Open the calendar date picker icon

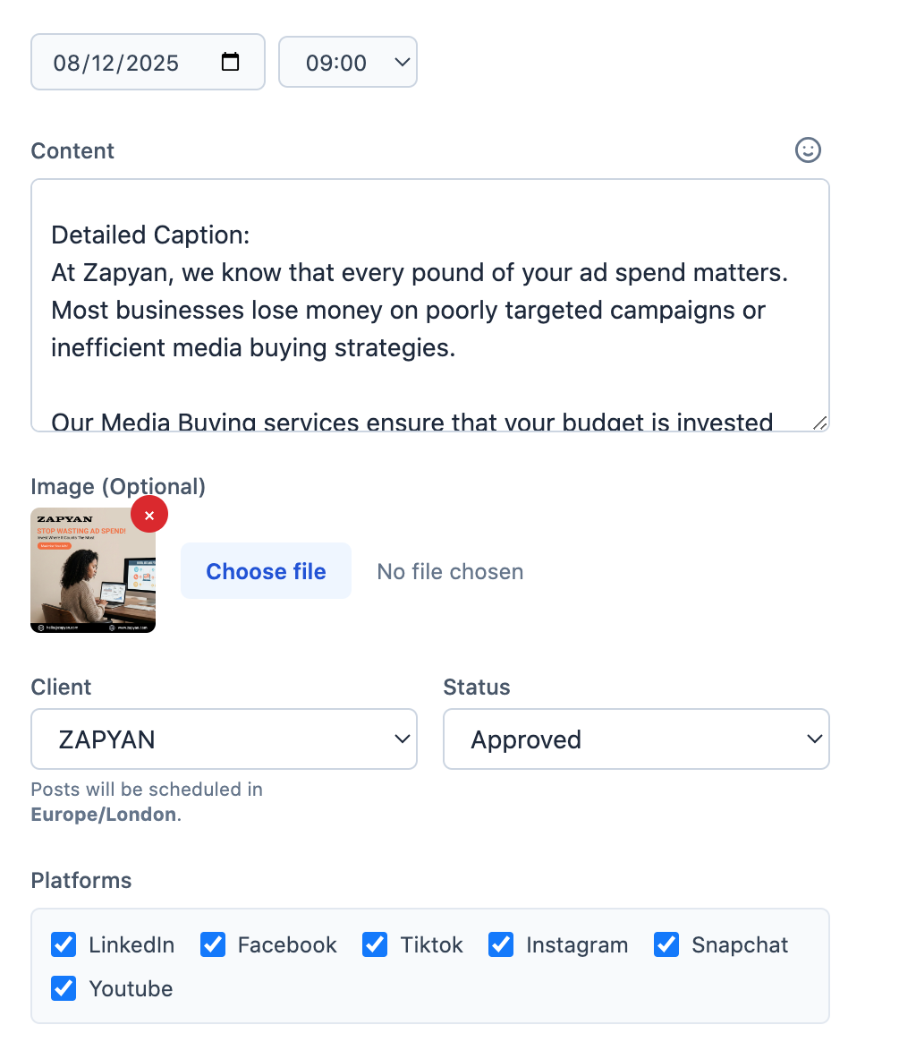(231, 62)
